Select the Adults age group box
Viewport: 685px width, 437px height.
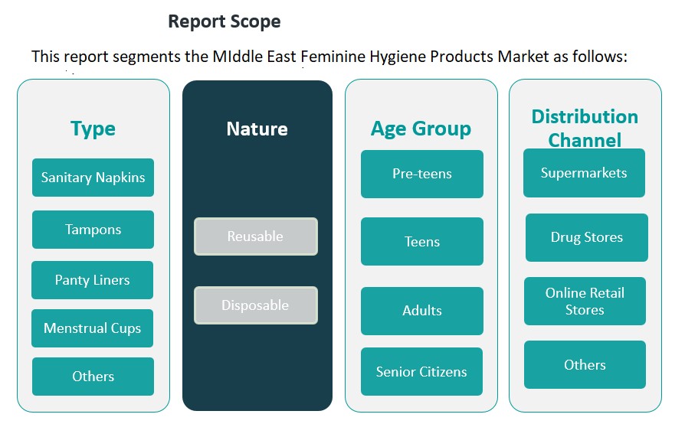(421, 311)
